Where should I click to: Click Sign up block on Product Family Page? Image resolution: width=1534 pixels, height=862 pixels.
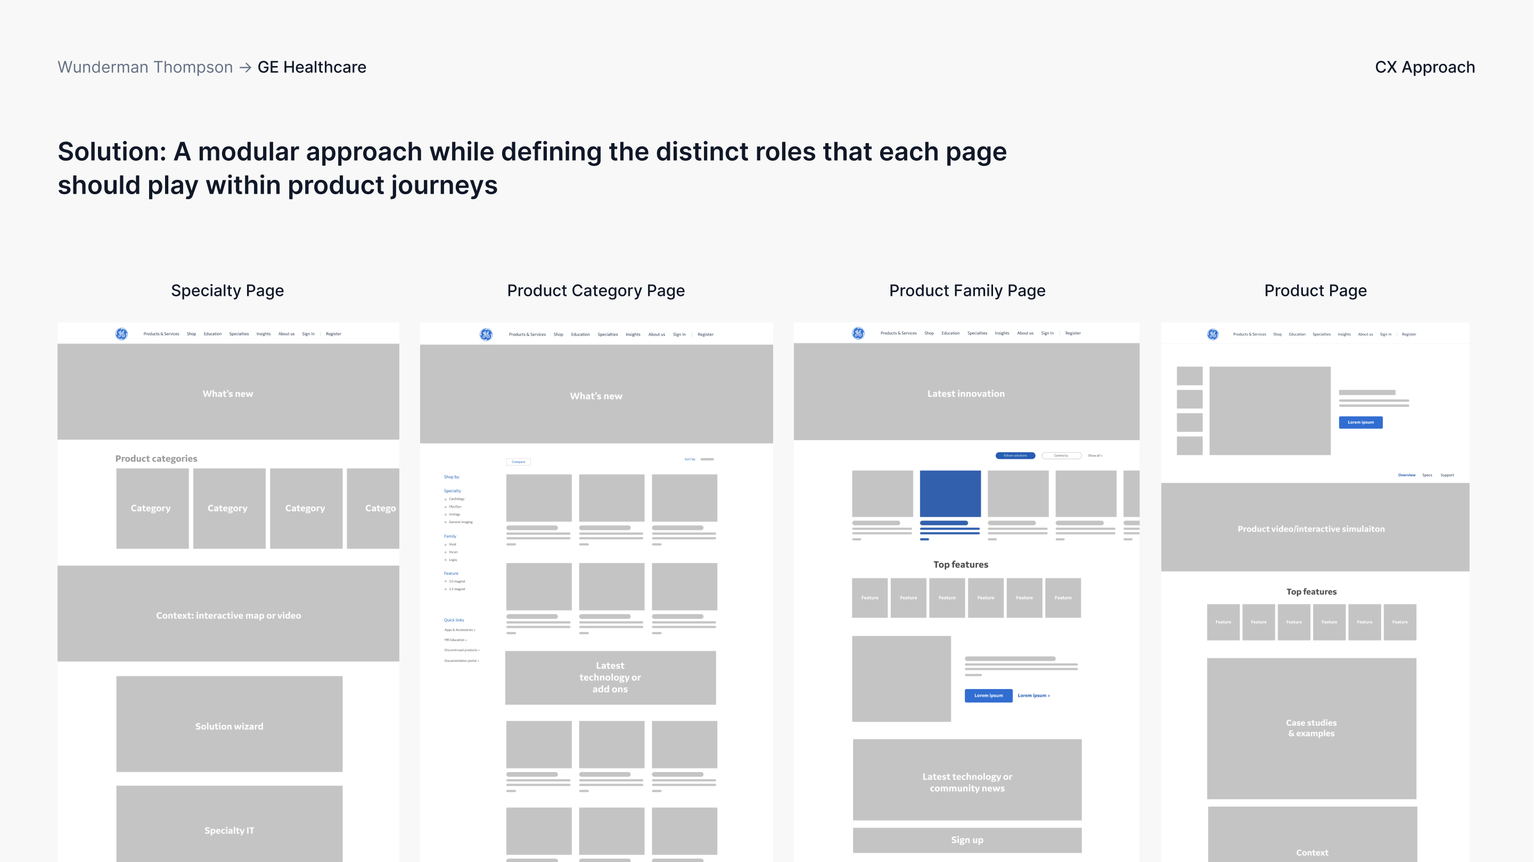967,840
